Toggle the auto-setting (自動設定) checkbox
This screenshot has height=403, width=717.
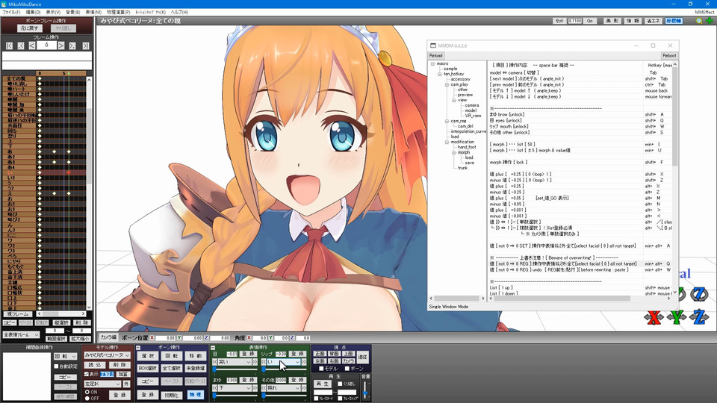click(57, 366)
